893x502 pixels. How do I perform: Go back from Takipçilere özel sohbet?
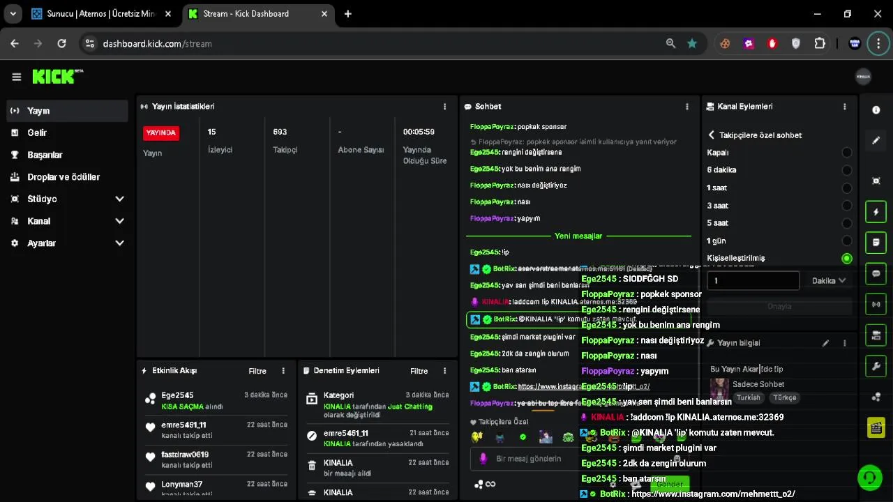[711, 135]
